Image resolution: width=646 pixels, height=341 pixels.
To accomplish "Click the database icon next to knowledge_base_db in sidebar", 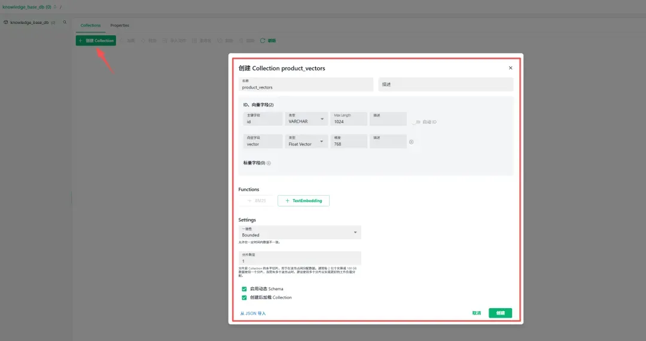I will coord(6,22).
